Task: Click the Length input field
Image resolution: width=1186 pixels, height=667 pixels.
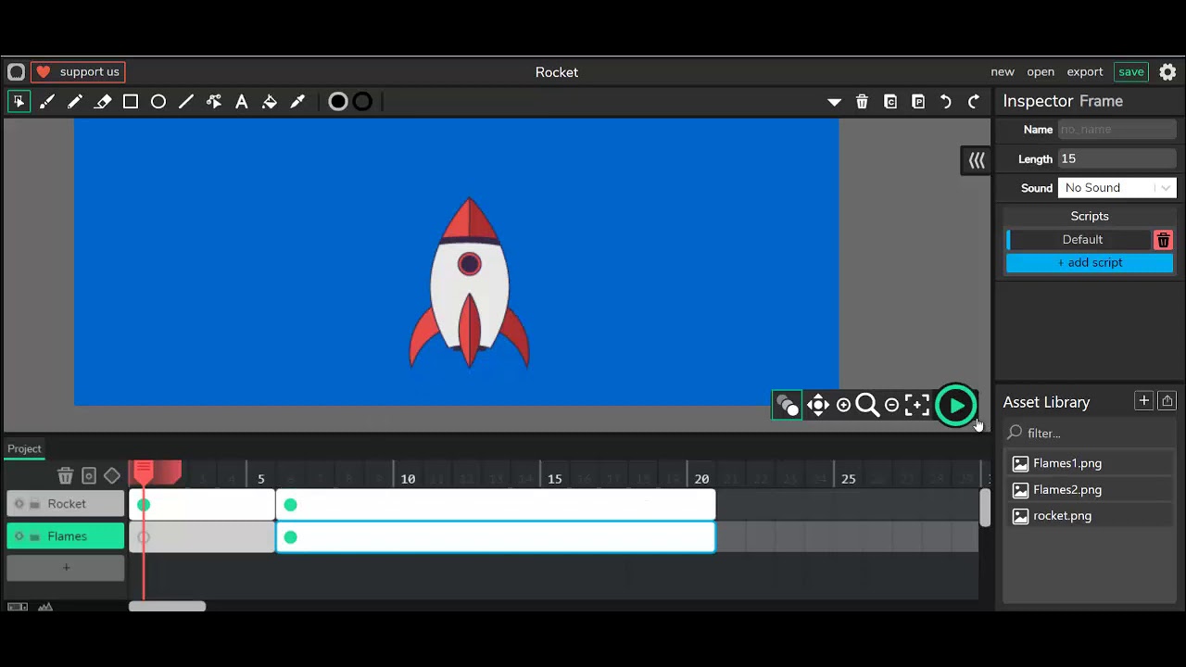Action: [x=1117, y=159]
